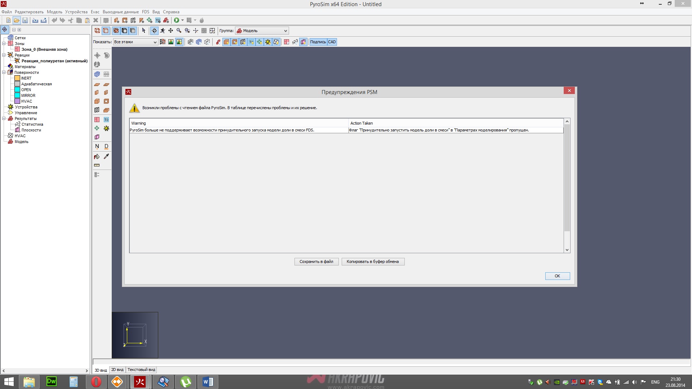Activate the Orbit view tool
The height and width of the screenshot is (389, 692).
pyautogui.click(x=154, y=31)
